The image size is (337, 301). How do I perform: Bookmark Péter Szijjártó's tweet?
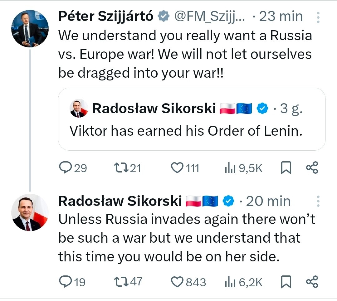(x=286, y=168)
